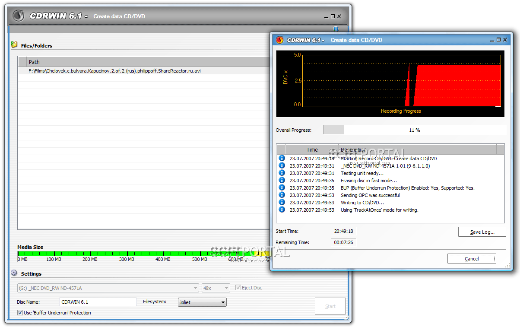Click info icon for 'Testing unit ready' log entry

282,173
